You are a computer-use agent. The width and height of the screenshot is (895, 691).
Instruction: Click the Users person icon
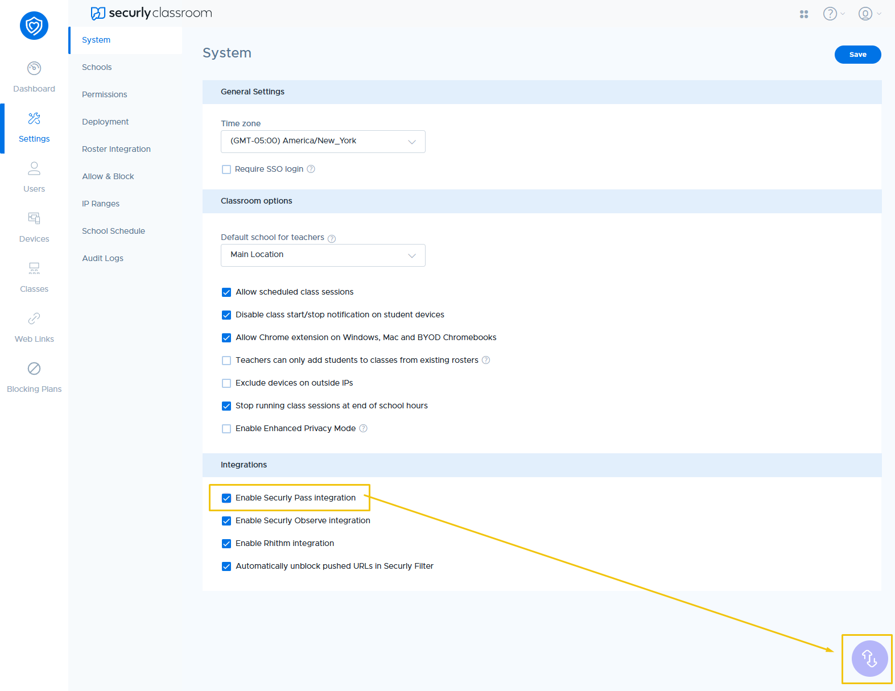34,168
